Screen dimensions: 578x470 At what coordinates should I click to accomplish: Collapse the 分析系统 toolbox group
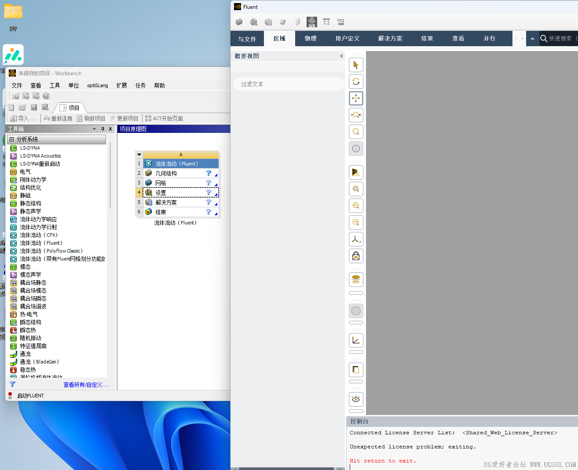(x=11, y=139)
